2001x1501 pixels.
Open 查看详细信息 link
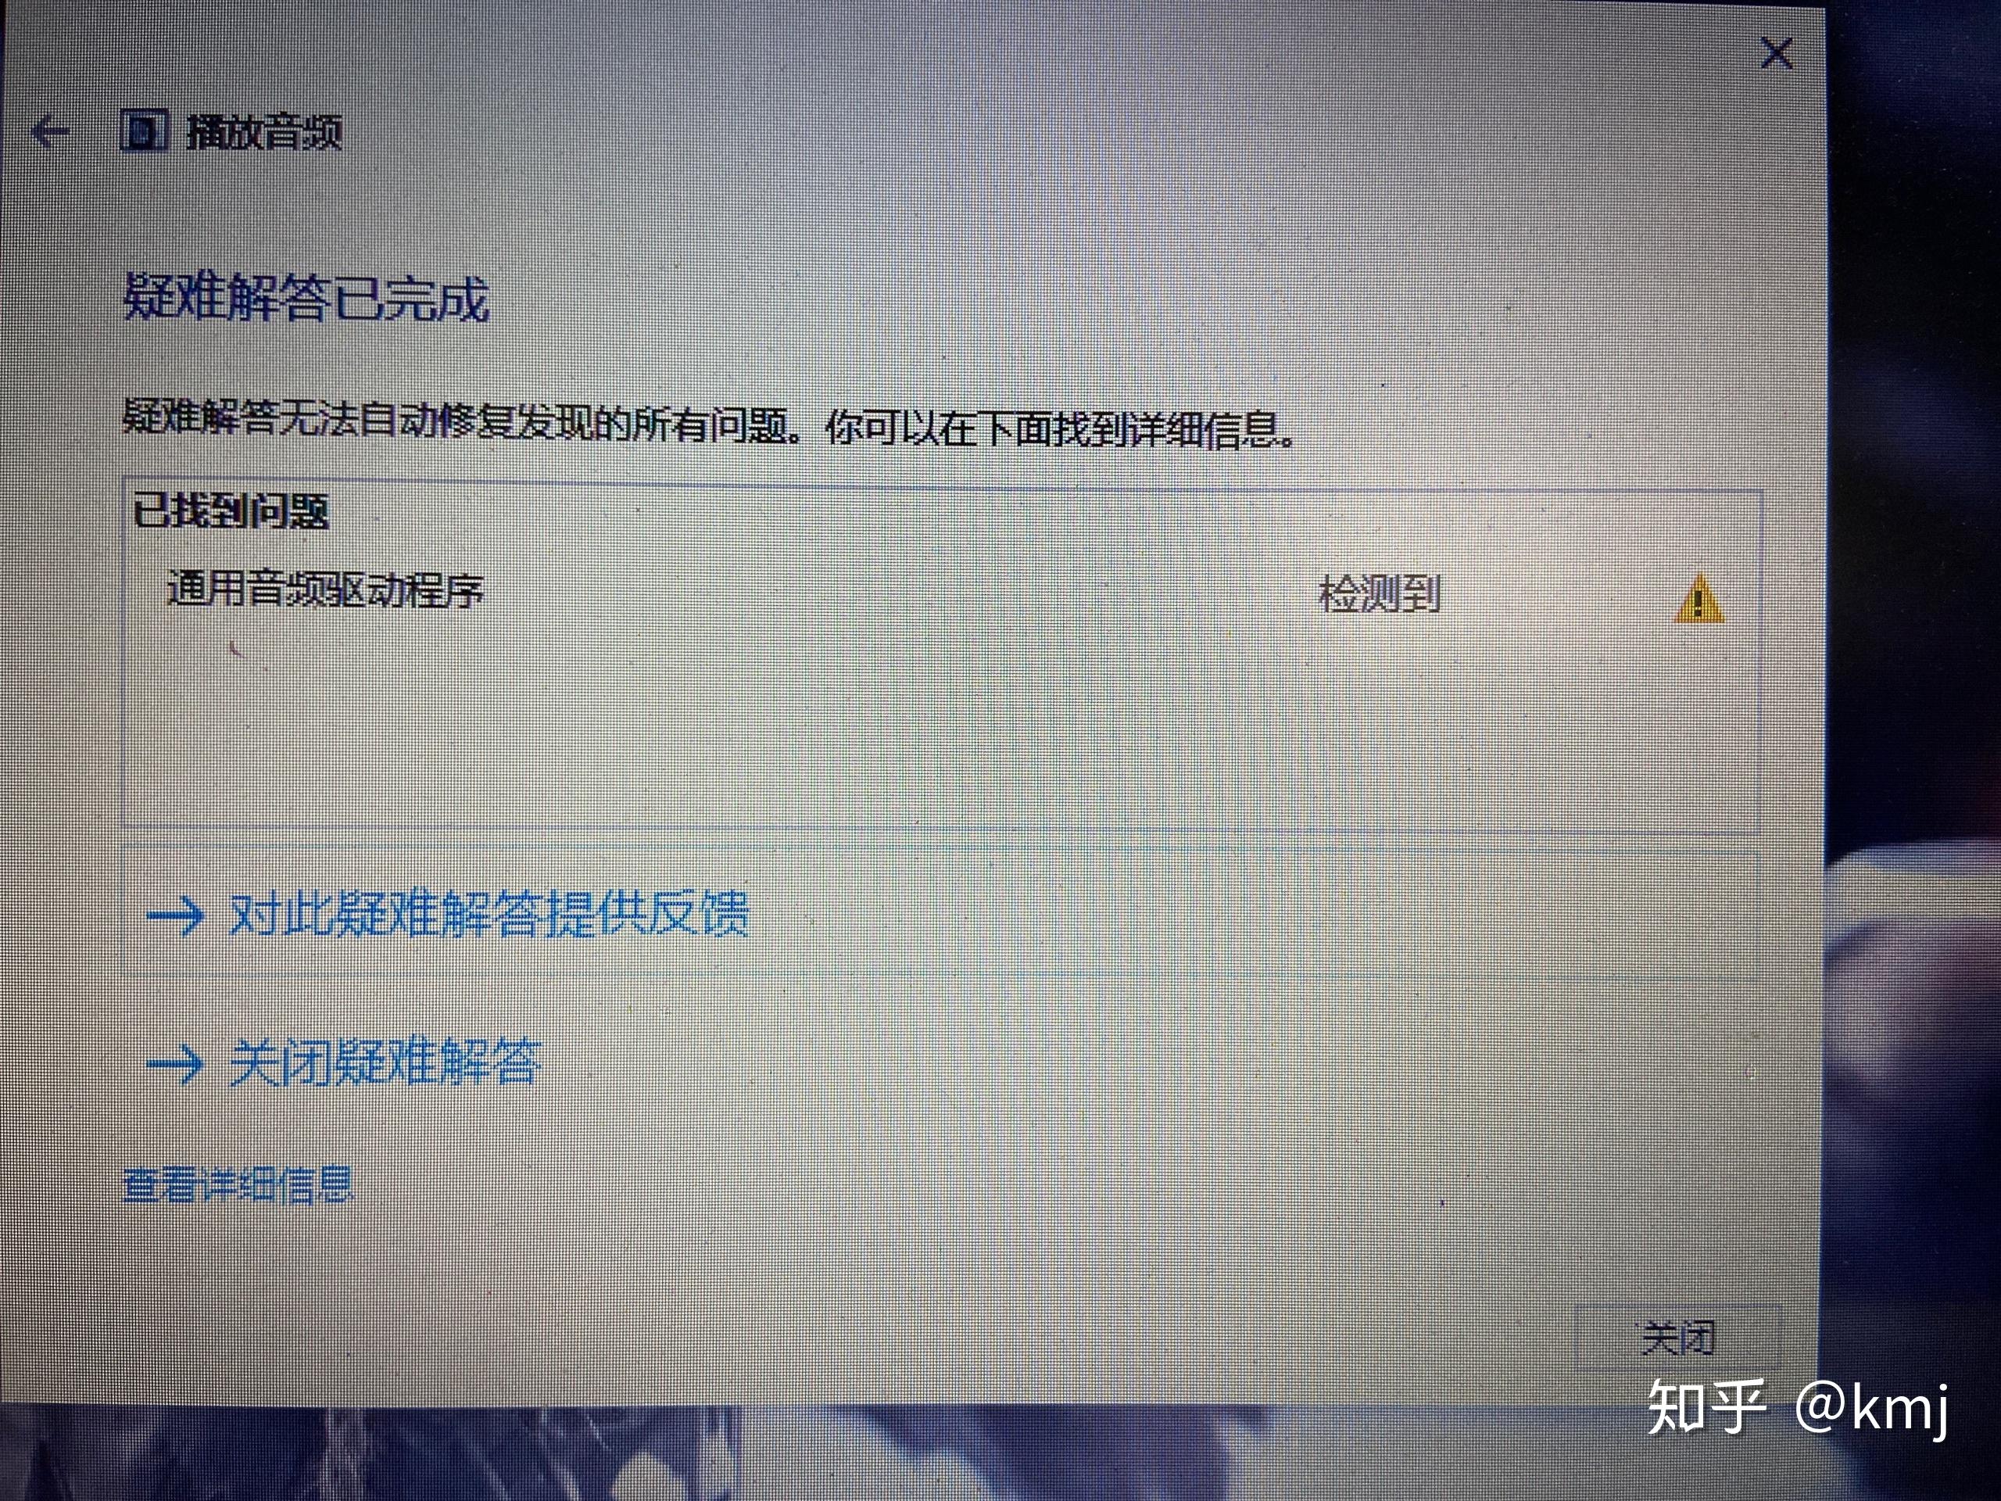coord(237,1184)
